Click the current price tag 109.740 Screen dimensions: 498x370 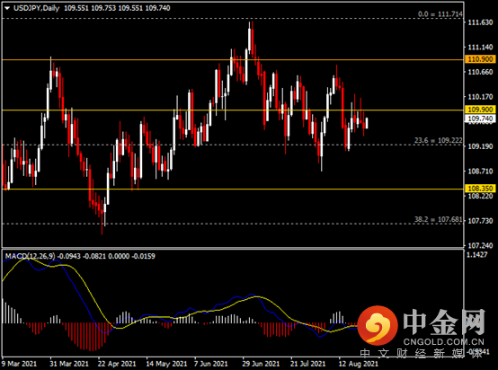tap(481, 119)
